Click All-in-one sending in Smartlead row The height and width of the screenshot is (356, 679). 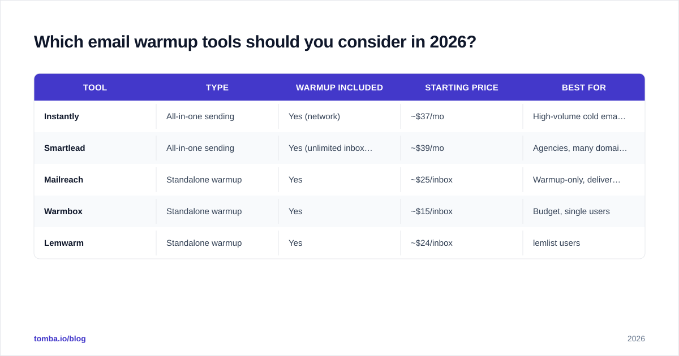click(x=200, y=148)
